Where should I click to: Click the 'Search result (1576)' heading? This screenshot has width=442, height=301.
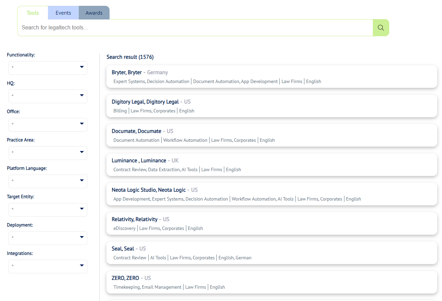(130, 57)
